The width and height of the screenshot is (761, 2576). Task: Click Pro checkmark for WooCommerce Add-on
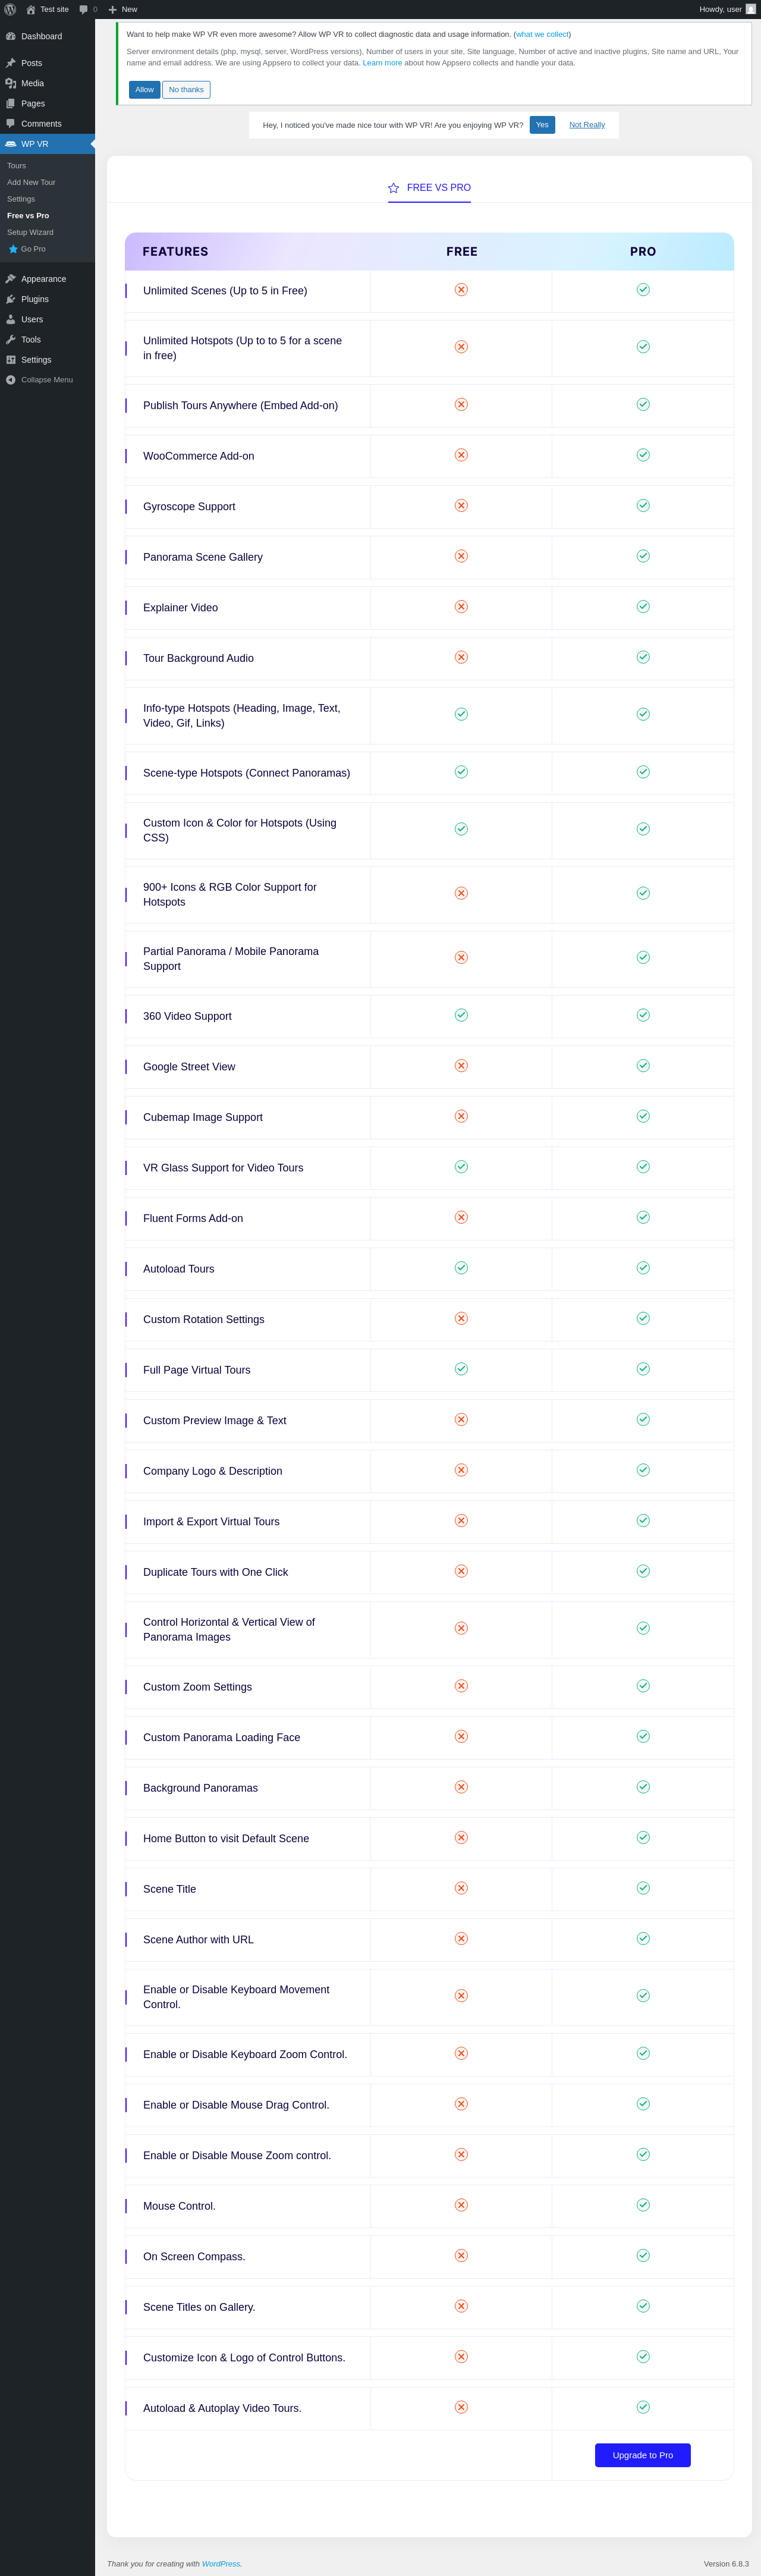[x=643, y=455]
